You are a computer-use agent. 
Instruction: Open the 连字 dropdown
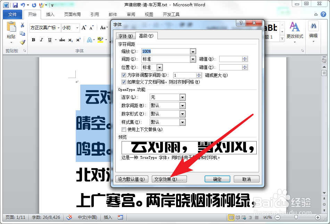183,97
